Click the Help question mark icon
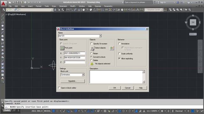Screen dimensions: 204x114 (189, 2)
